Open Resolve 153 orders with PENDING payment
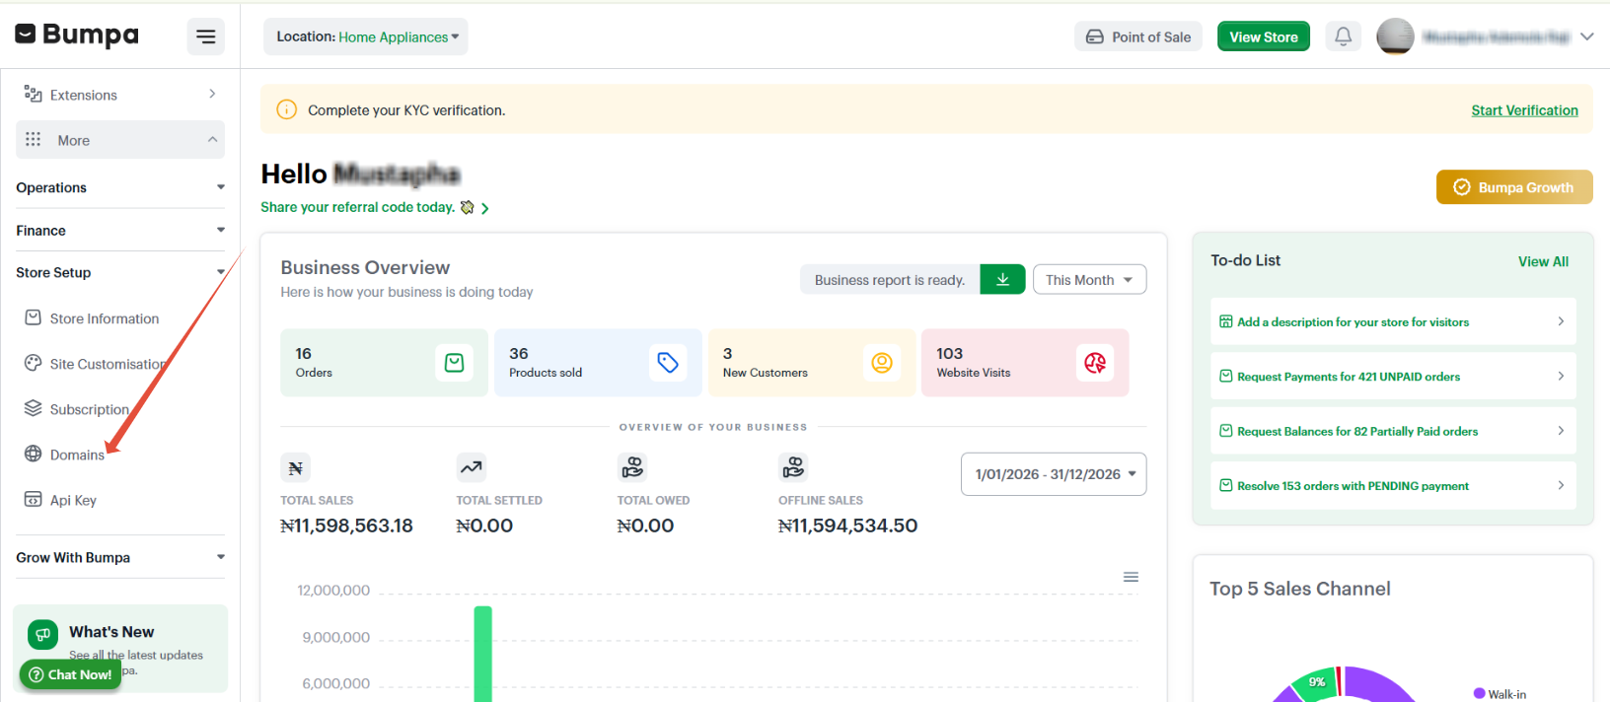 (x=1393, y=485)
